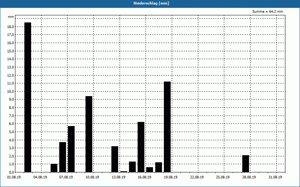
Task: Click the 3,0 y-axis label
Action: click(x=11, y=148)
